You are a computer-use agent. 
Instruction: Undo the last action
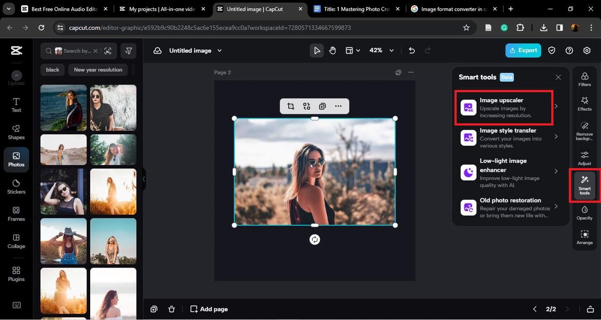tap(412, 51)
